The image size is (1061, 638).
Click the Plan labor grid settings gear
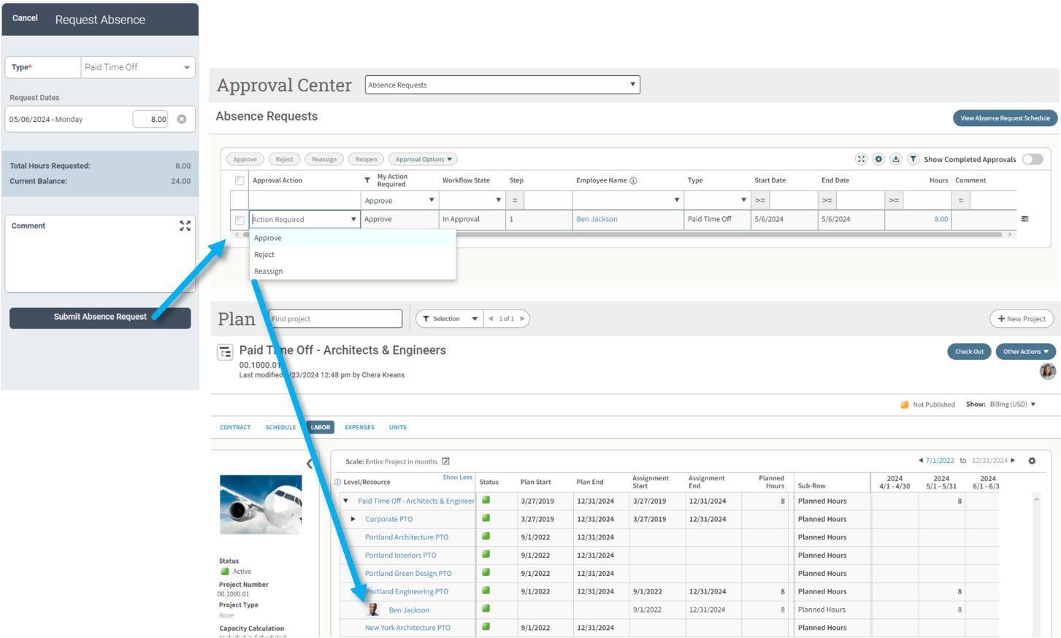tap(1032, 461)
